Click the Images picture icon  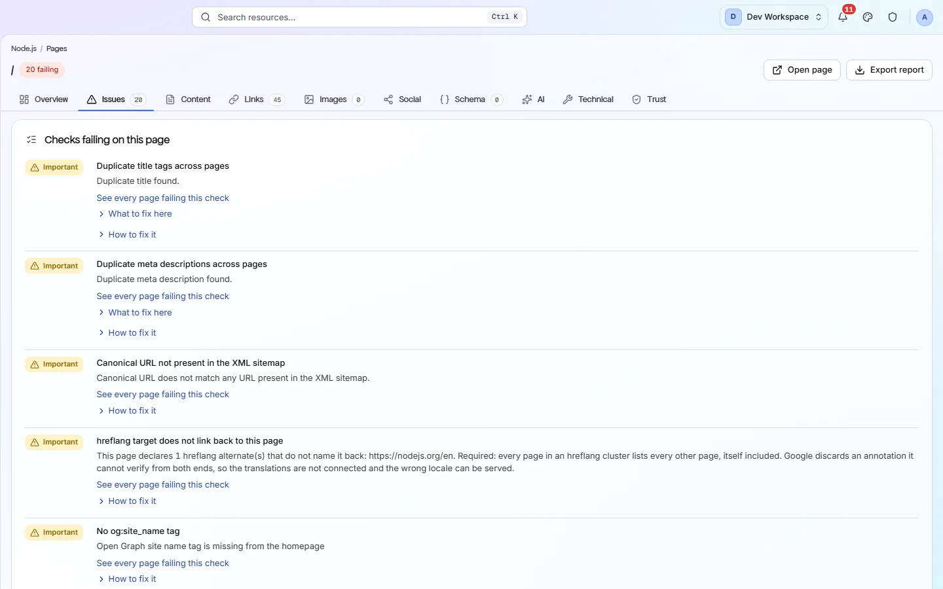[309, 99]
